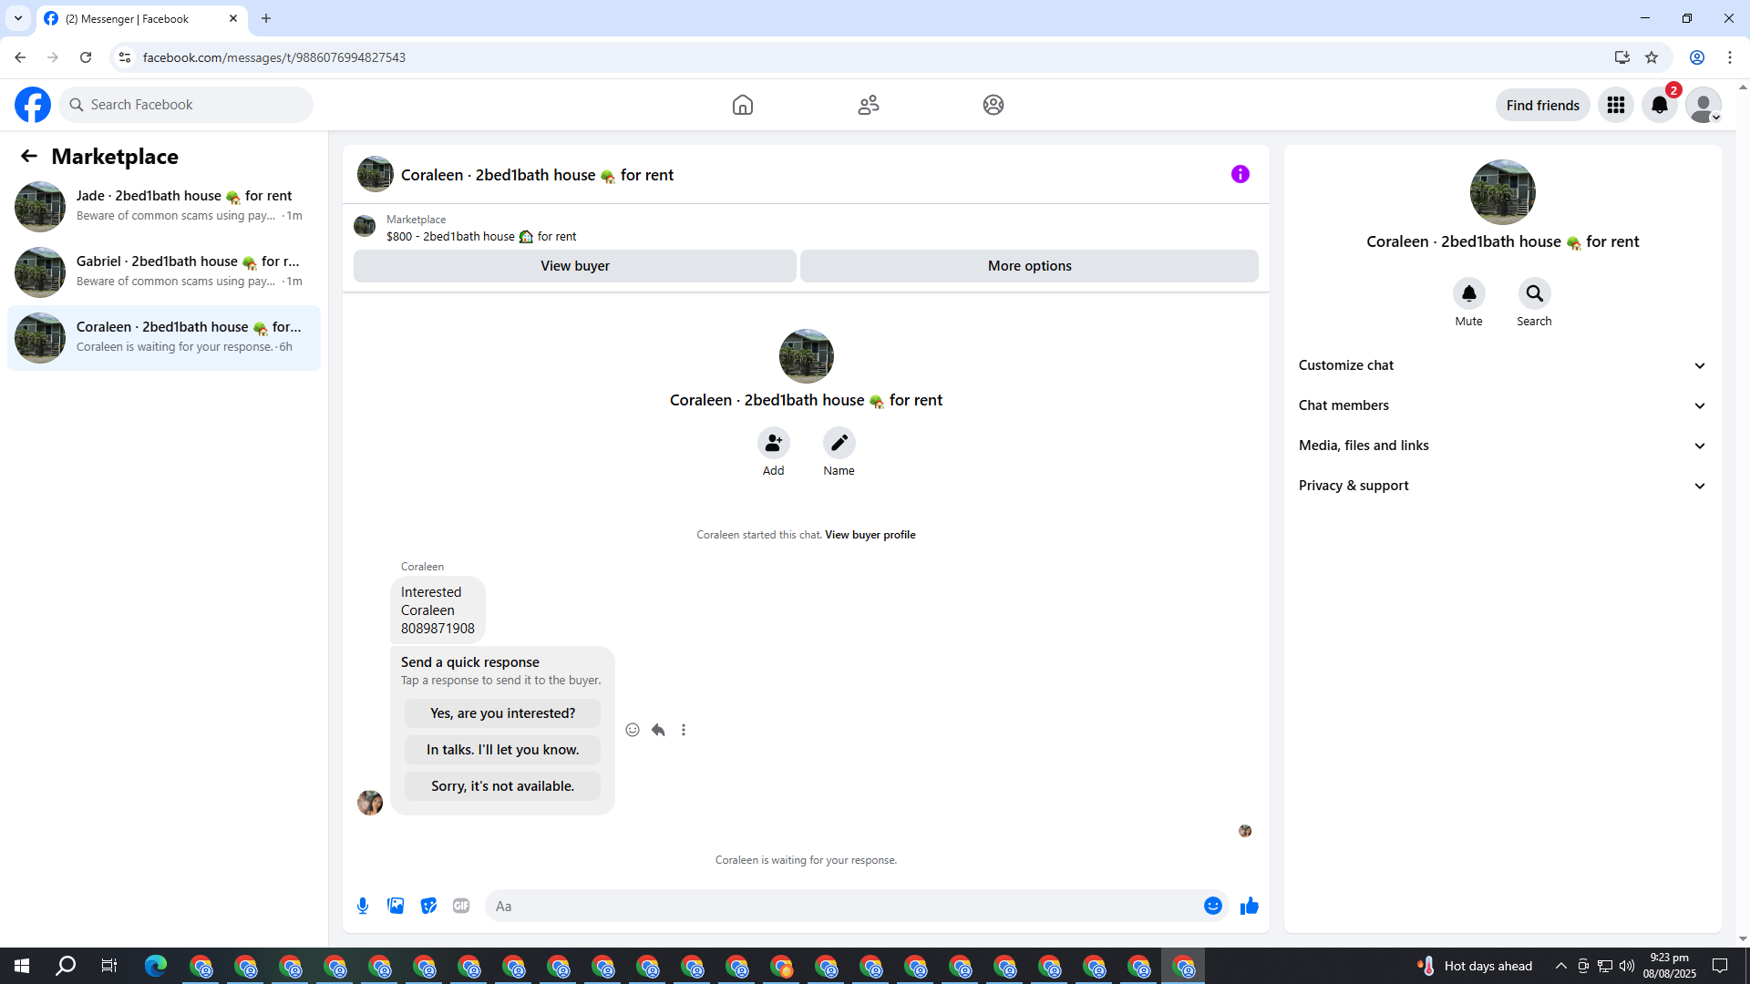This screenshot has width=1750, height=984.
Task: Open the sticker picker icon
Action: point(428,906)
